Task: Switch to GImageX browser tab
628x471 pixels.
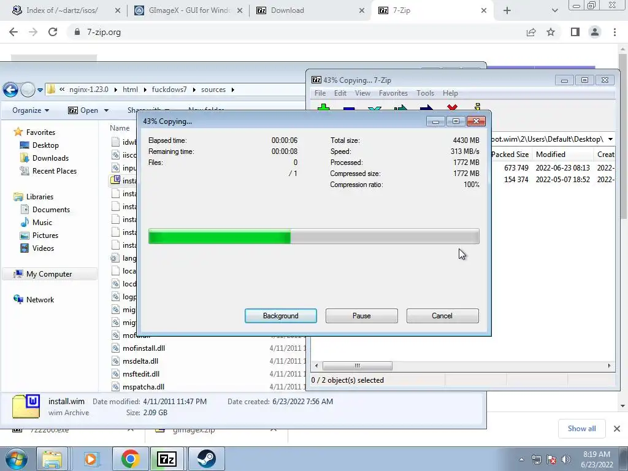Action: (x=188, y=10)
